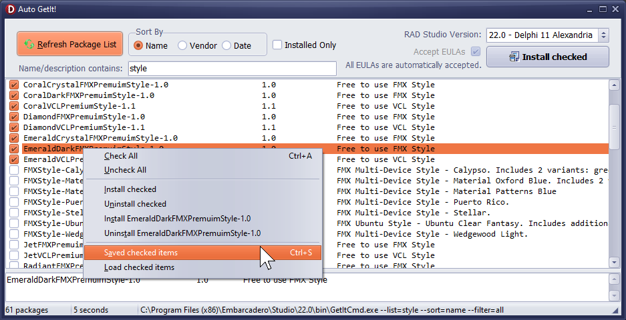The width and height of the screenshot is (626, 320).
Task: Uncheck CoralDarkFMXPremuimStyle-1.0 checkbox
Action: click(x=14, y=95)
